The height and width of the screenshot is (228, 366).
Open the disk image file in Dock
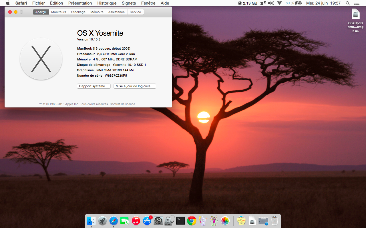tap(252, 221)
